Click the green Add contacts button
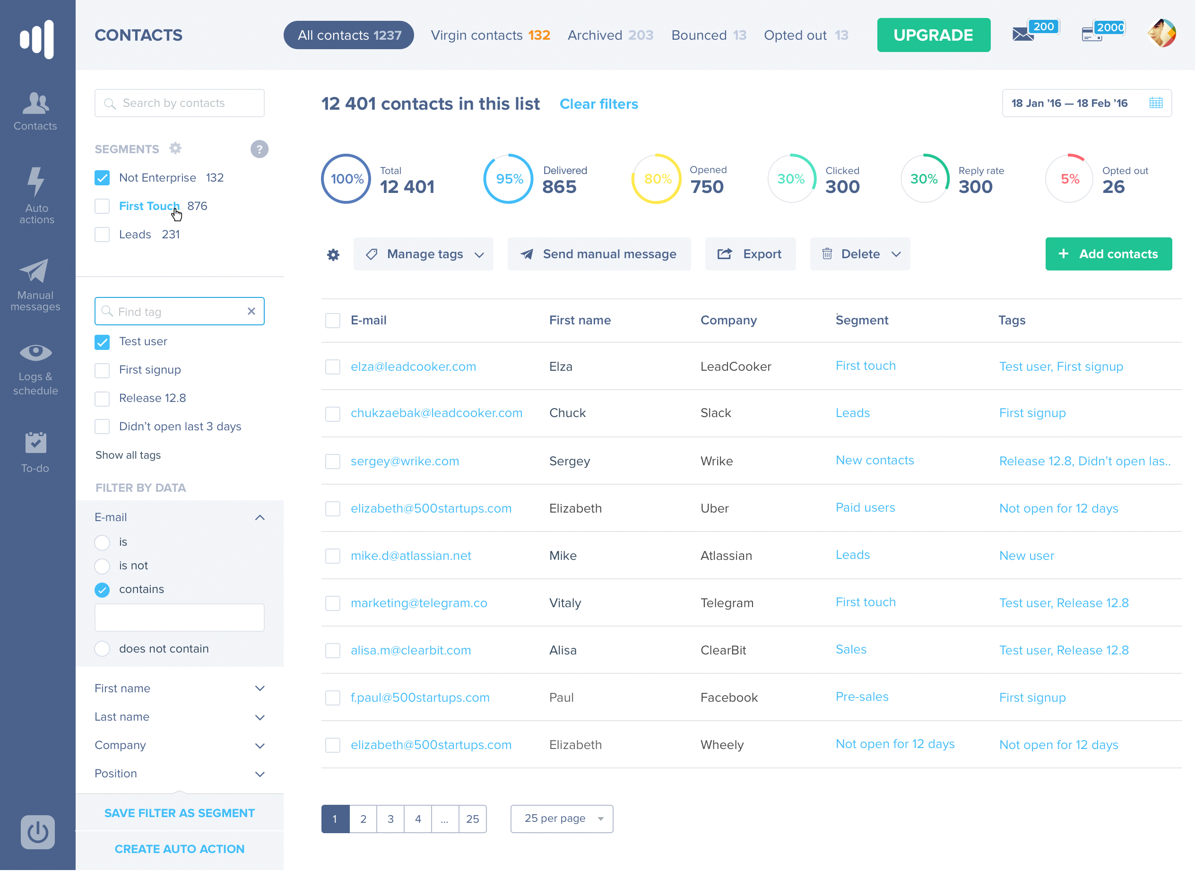The image size is (1195, 871). click(x=1108, y=255)
